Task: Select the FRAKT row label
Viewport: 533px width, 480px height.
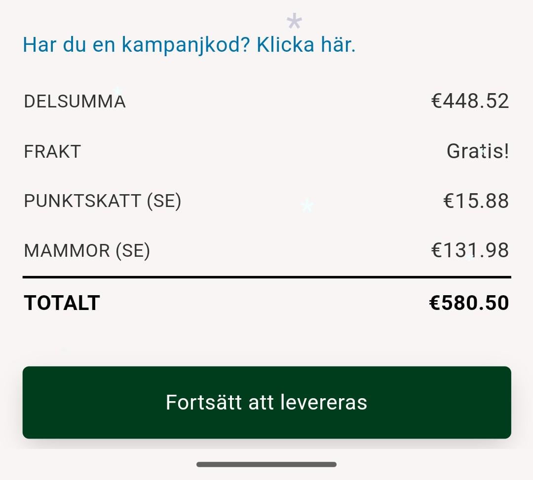Action: click(x=52, y=151)
